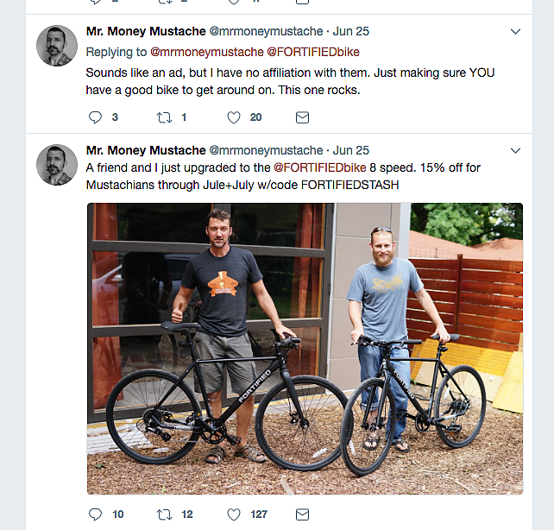The image size is (554, 530).
Task: Direct message the 'Sounds like an ad' tweet
Action: pos(302,117)
